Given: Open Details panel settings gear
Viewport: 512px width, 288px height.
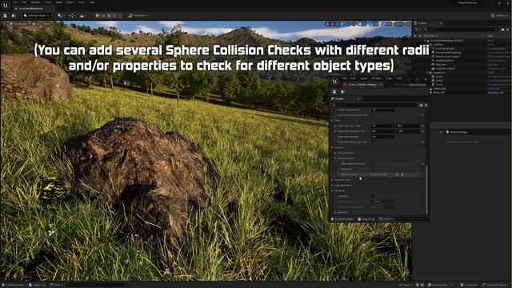Looking at the screenshot, I should click(426, 105).
